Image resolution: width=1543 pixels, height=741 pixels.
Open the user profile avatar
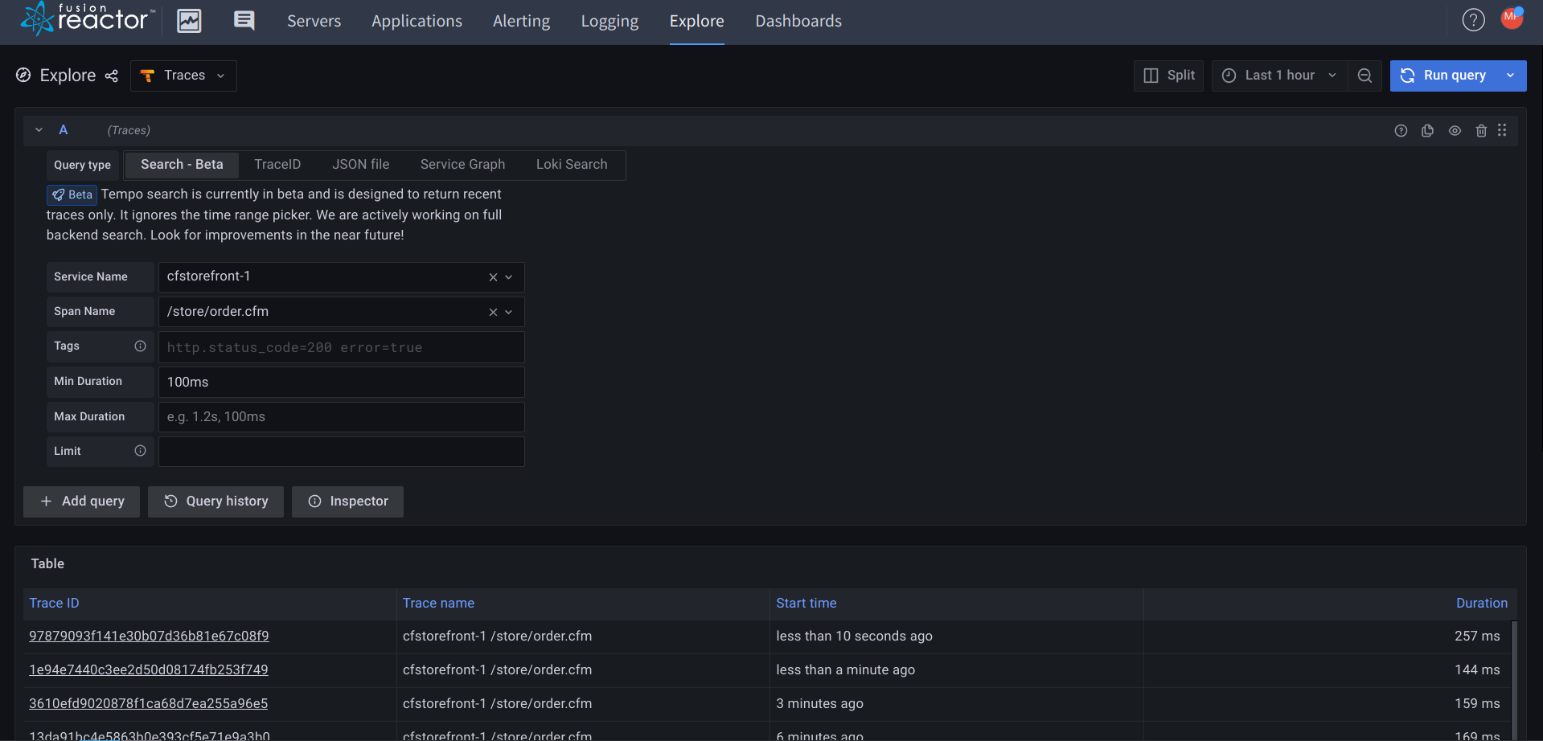(x=1512, y=18)
